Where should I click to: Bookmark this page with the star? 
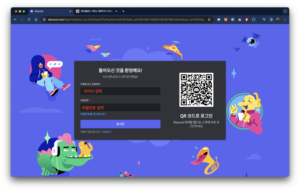point(209,20)
